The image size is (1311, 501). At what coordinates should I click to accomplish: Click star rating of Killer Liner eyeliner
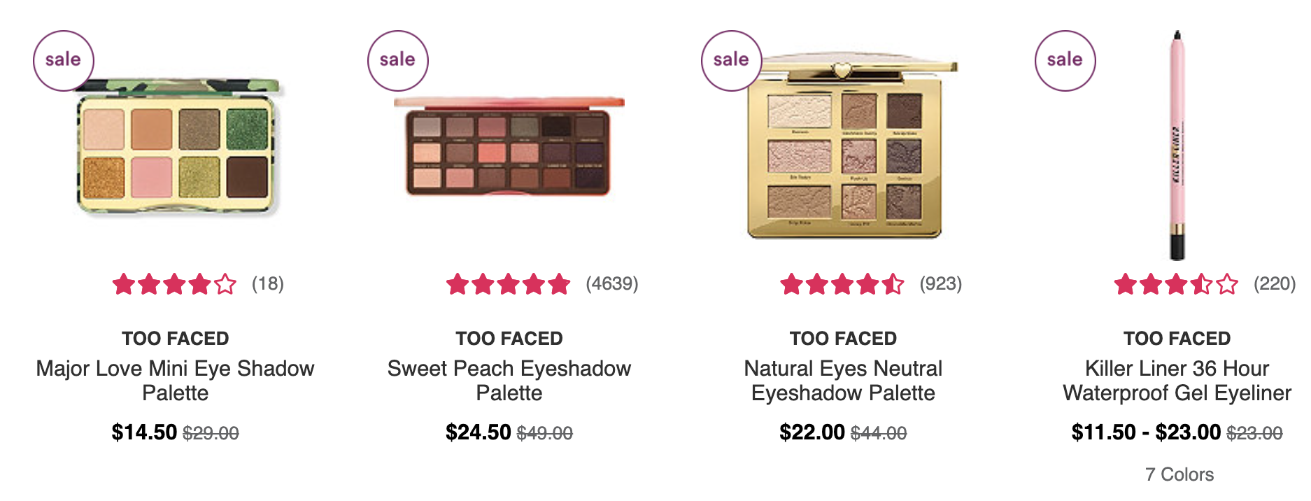(x=1176, y=284)
